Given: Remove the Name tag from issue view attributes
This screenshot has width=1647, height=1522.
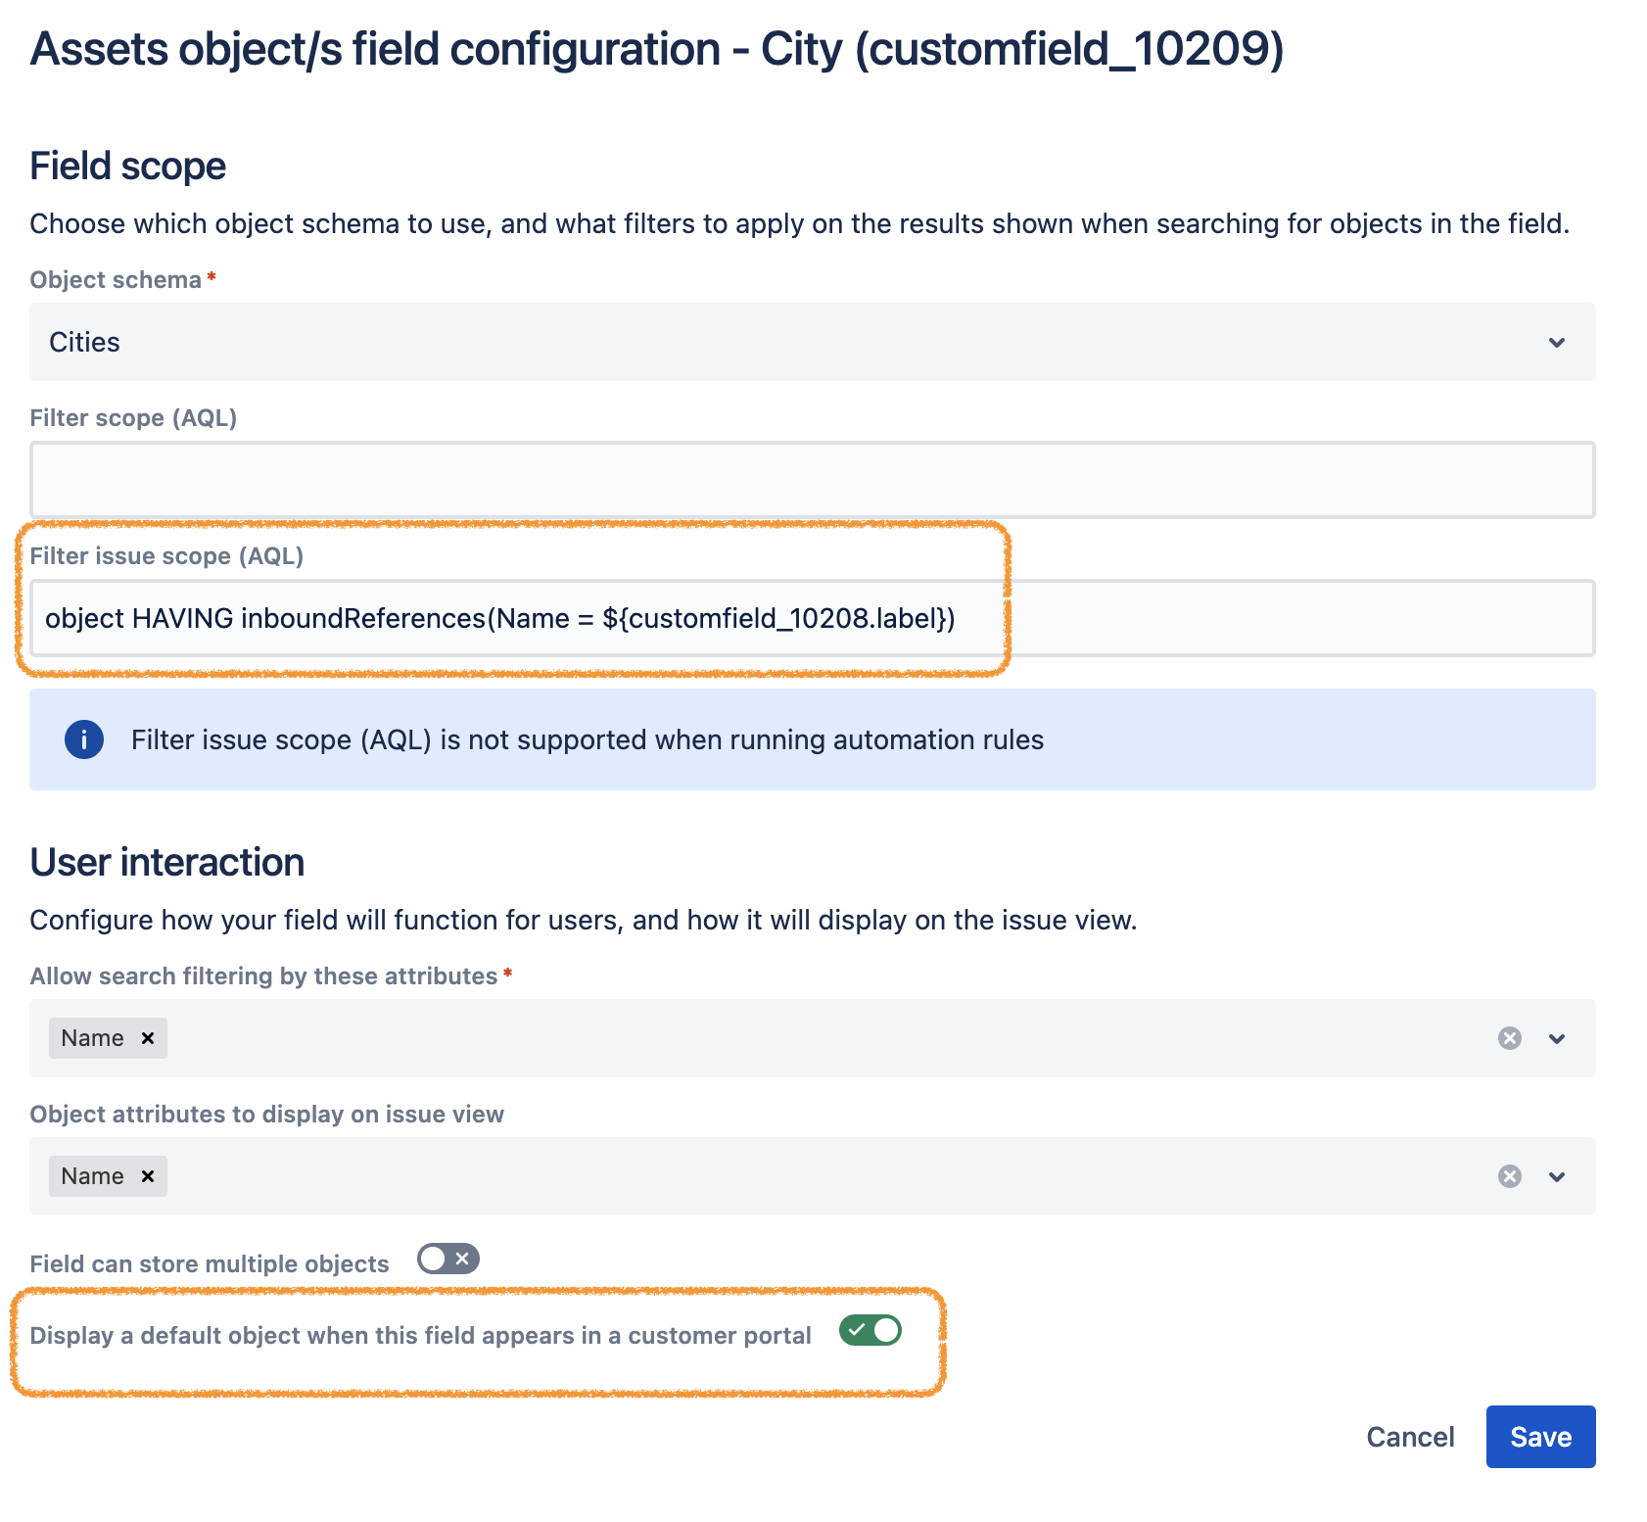Looking at the screenshot, I should (x=148, y=1176).
